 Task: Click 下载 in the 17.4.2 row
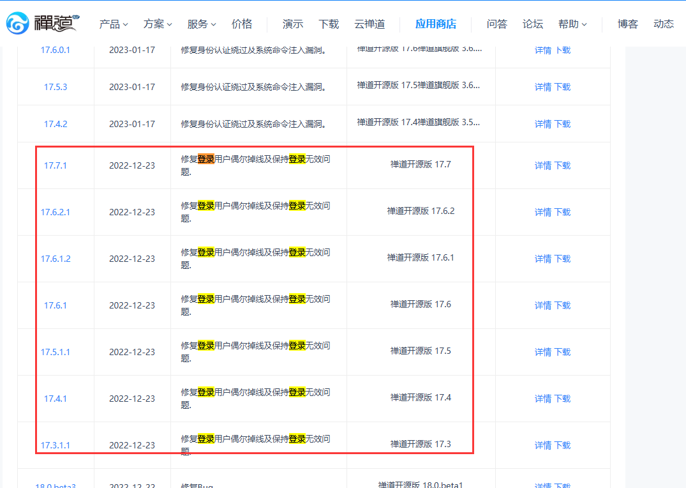click(x=563, y=124)
